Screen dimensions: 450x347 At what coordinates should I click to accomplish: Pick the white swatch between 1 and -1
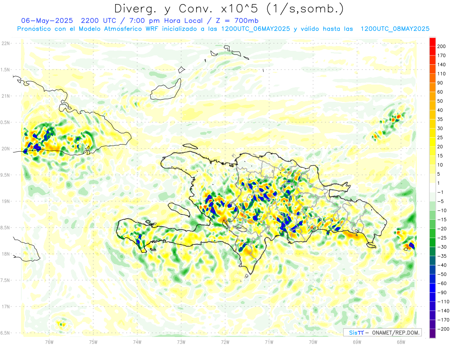point(432,188)
